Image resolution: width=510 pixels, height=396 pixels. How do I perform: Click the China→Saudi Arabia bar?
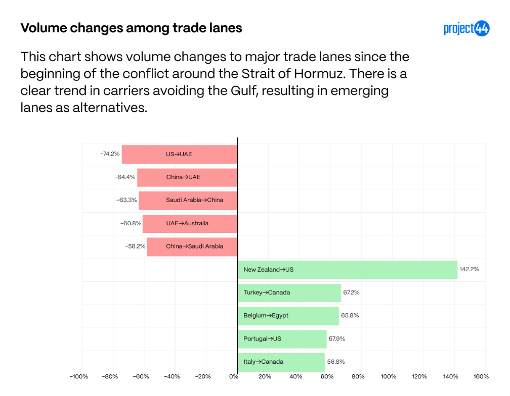(x=192, y=246)
